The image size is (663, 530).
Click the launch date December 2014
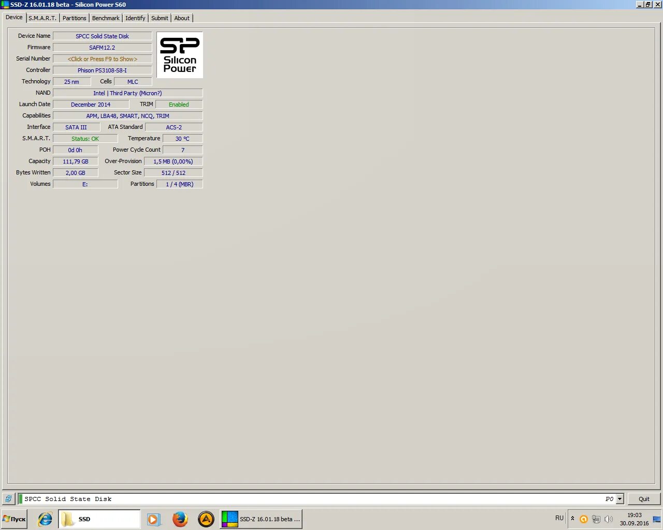point(91,105)
